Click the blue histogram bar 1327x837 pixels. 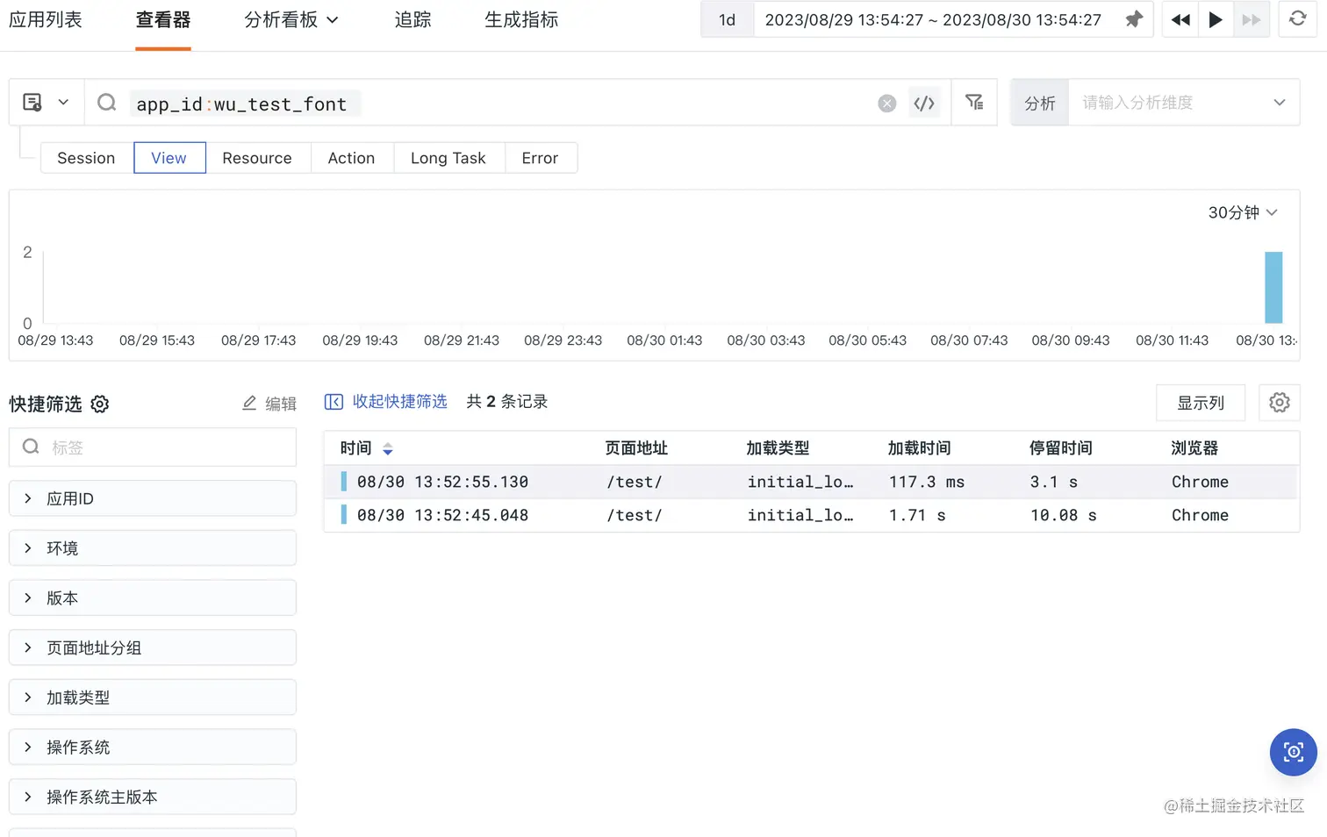(1273, 288)
